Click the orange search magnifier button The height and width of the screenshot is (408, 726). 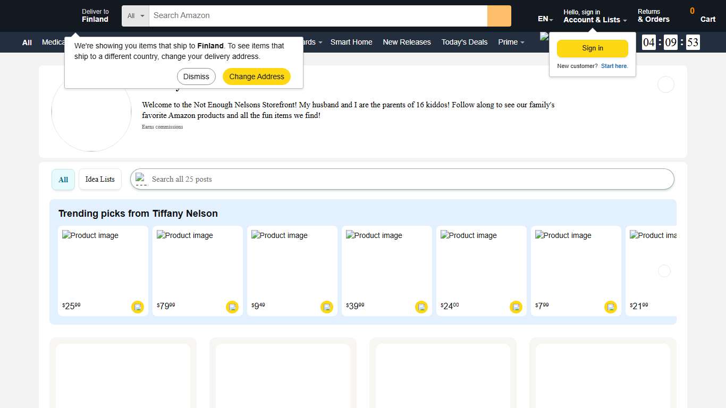pos(499,15)
